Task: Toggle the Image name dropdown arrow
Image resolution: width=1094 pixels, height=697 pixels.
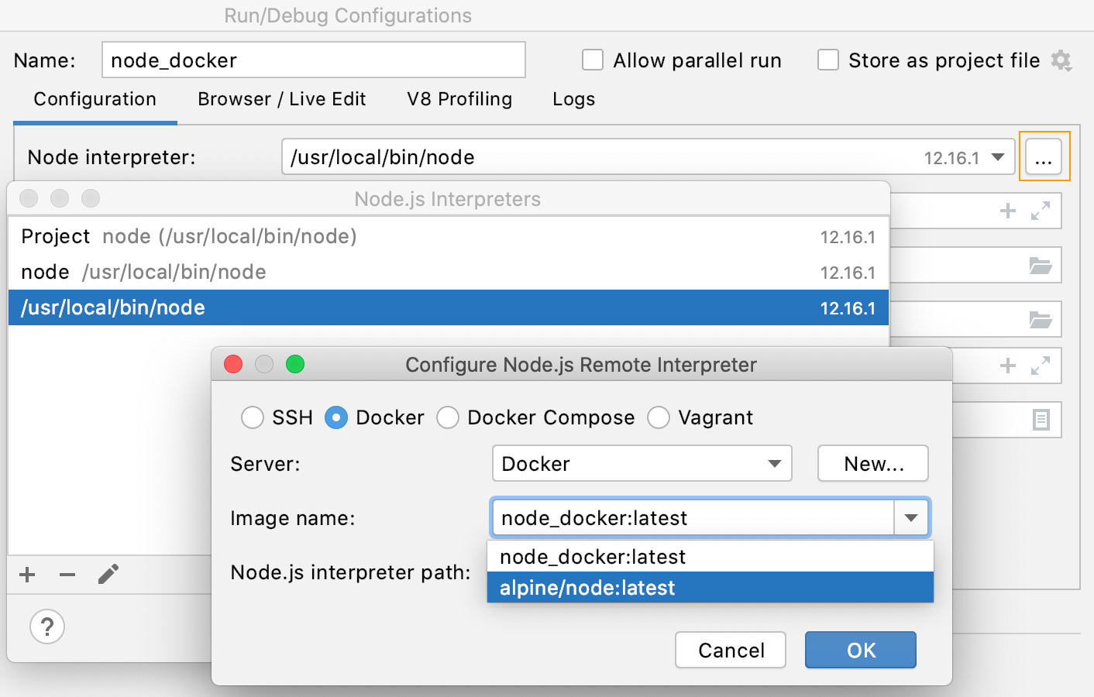Action: (x=911, y=517)
